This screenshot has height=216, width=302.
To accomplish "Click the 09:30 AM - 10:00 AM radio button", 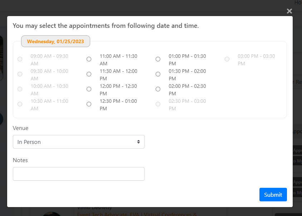I will [20, 74].
